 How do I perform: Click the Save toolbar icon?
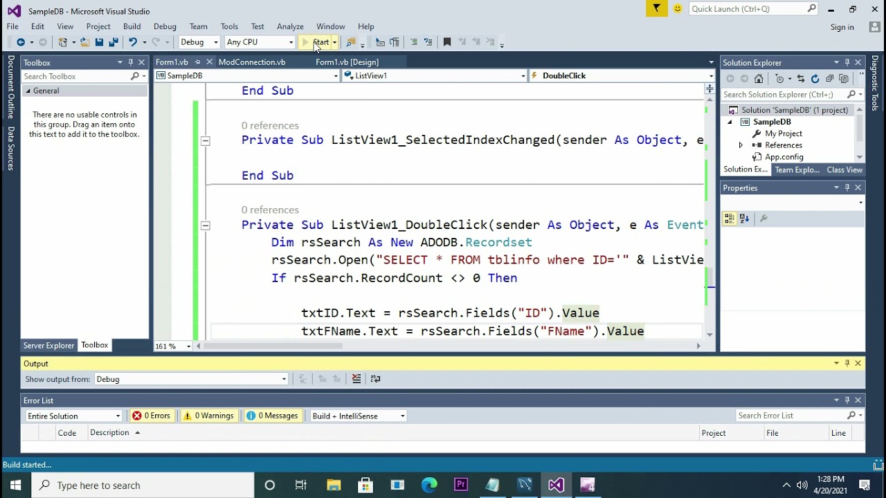[99, 42]
